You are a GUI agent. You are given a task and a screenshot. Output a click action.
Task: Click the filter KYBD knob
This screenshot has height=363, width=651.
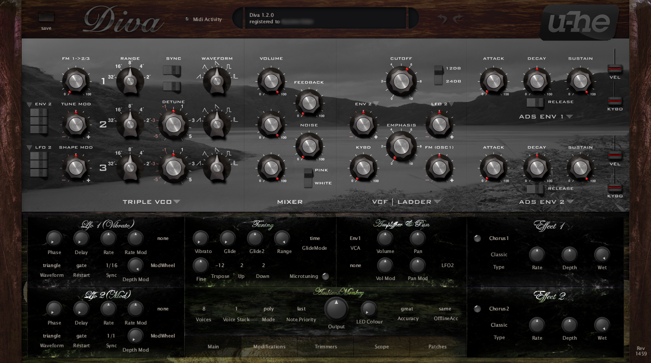point(362,168)
